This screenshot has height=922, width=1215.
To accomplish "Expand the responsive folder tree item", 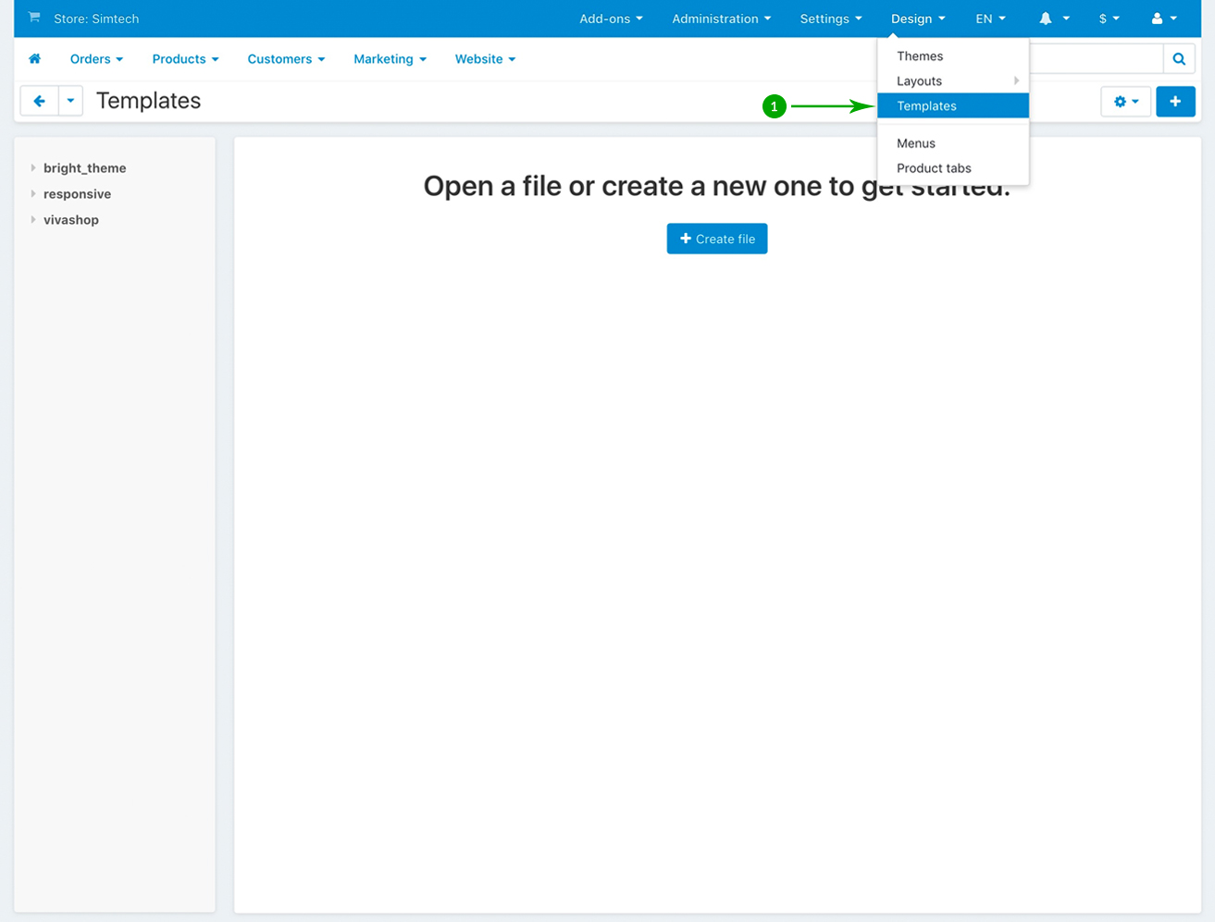I will point(33,194).
